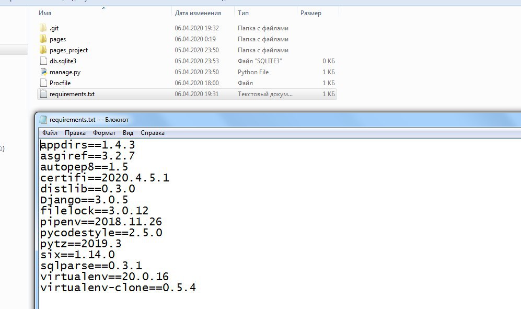Viewport: 521px width, 309px height.
Task: Place cursor on filelock==3.0.12 line
Action: (x=95, y=211)
